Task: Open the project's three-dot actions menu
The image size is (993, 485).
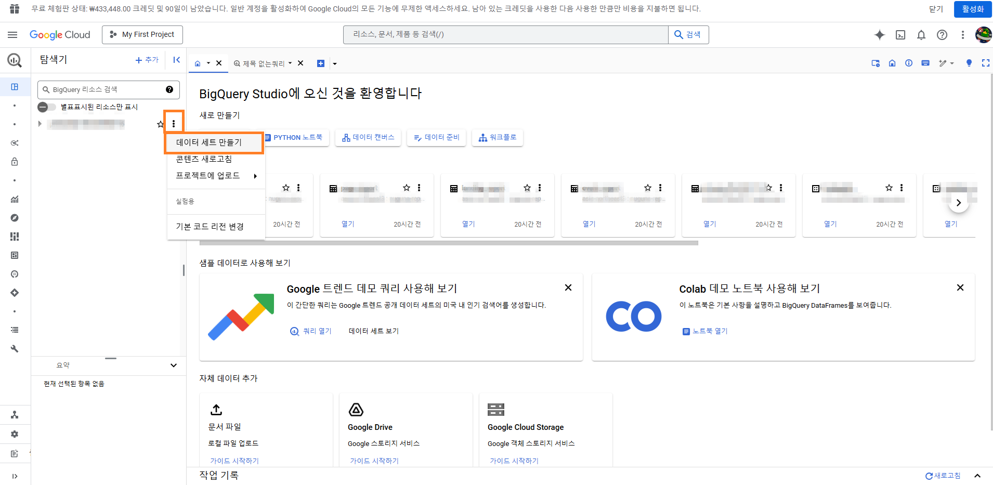Action: tap(174, 124)
